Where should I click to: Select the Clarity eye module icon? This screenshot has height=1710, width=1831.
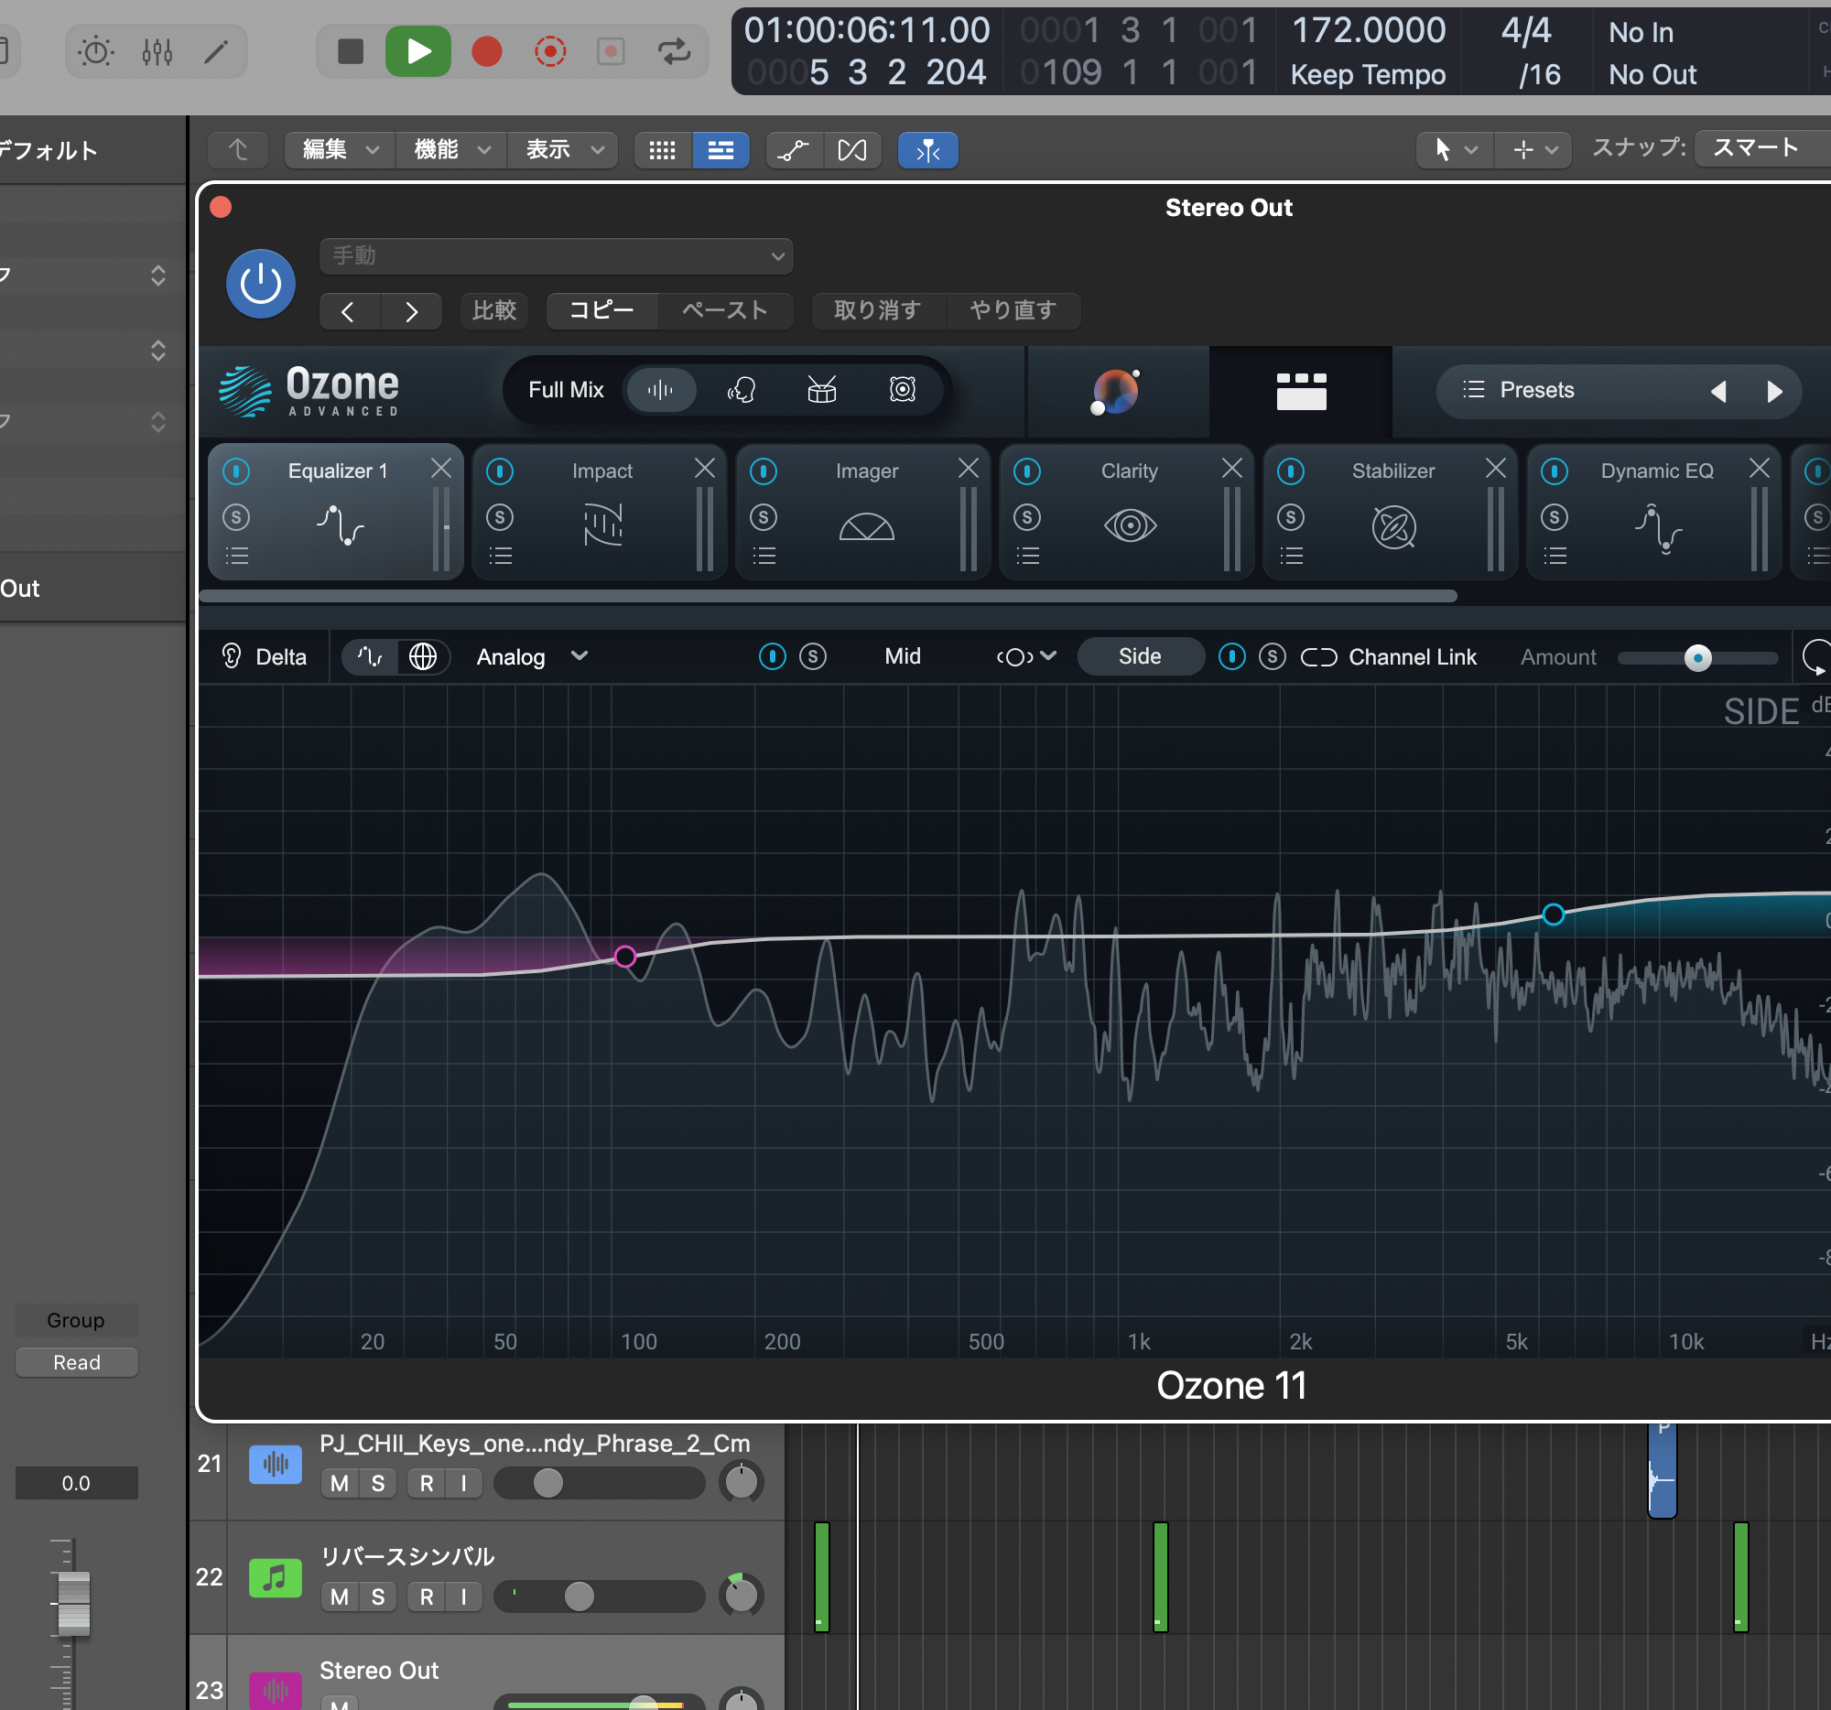point(1130,525)
